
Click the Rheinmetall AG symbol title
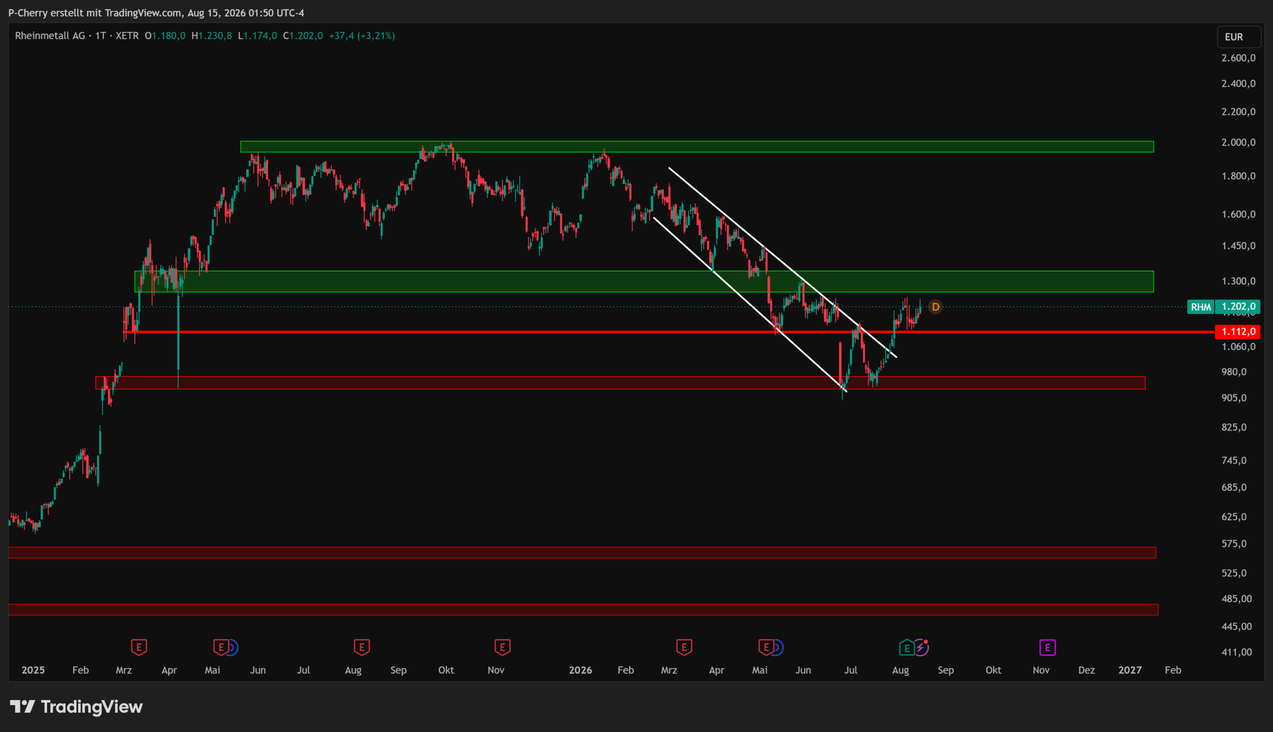(x=50, y=36)
